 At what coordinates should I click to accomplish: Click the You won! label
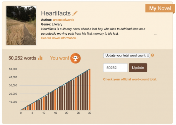coord(59,58)
